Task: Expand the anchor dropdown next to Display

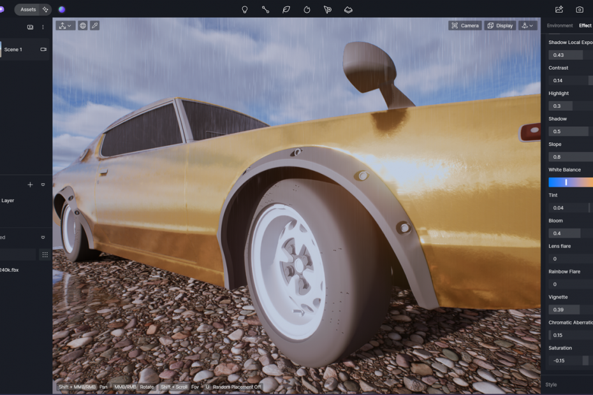Action: (528, 25)
